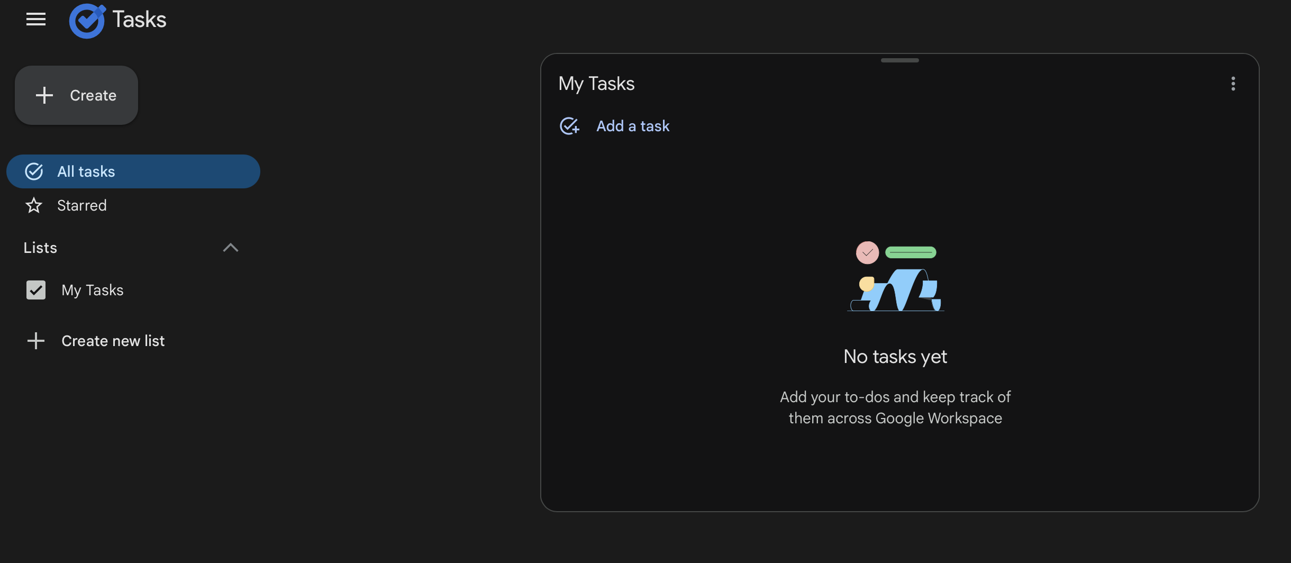Click the checkmark circle icon beside All tasks

click(34, 171)
